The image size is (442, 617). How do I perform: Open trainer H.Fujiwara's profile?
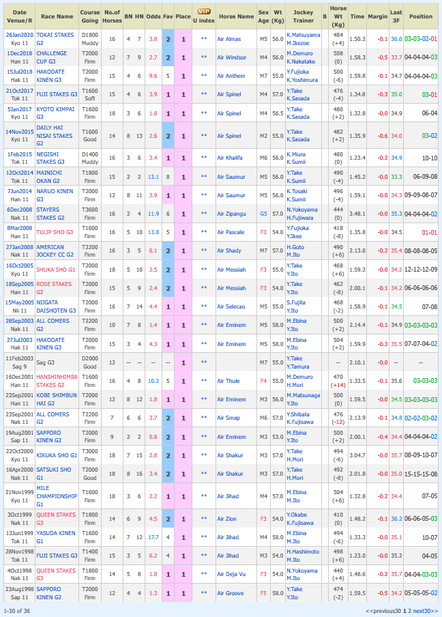click(x=299, y=218)
